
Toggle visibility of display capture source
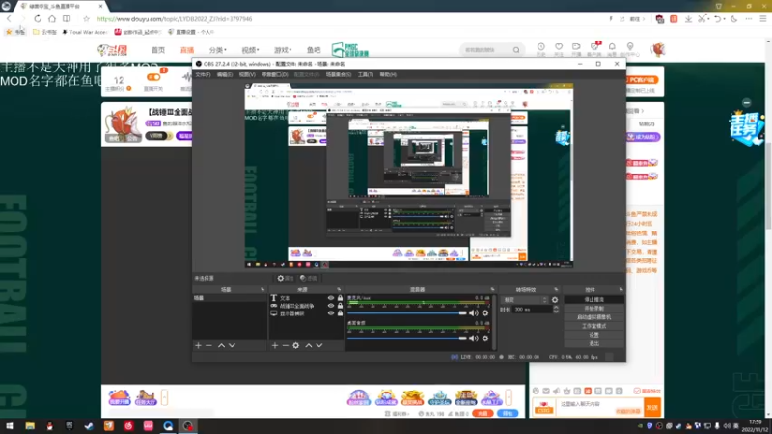click(331, 312)
